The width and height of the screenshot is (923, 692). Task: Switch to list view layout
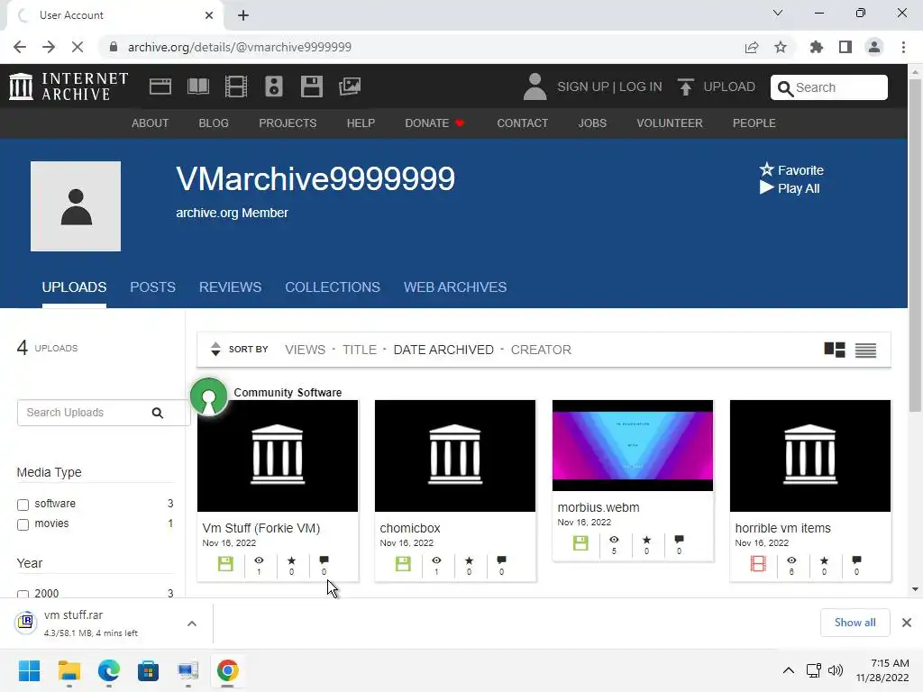[x=865, y=351]
